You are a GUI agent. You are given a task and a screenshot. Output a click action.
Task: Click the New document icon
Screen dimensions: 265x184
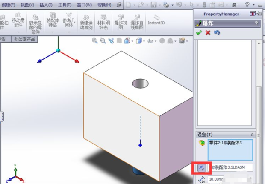(x=128, y=5)
